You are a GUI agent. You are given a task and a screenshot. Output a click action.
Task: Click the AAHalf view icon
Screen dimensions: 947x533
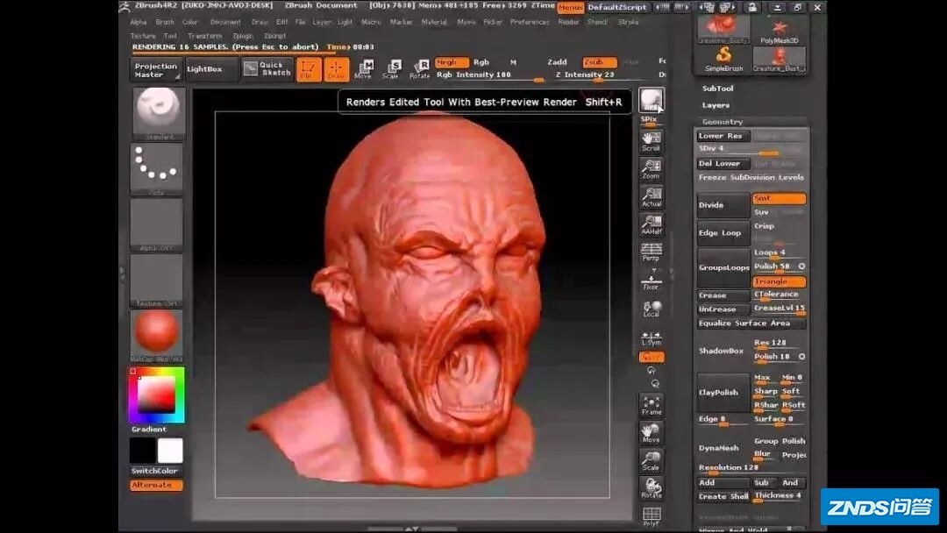[651, 224]
